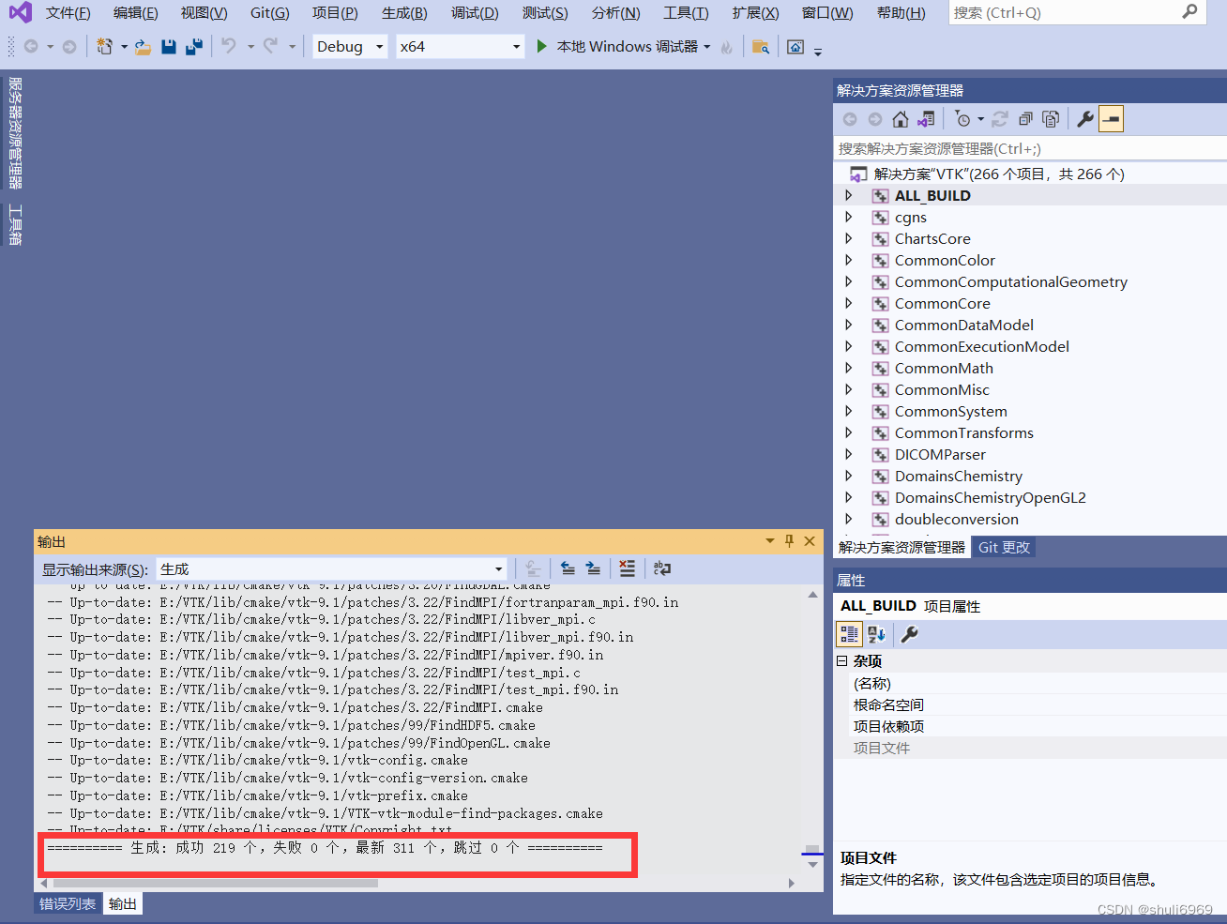Viewport: 1227px width, 924px height.
Task: Click the Solution Explorer search field
Action: [x=1030, y=148]
